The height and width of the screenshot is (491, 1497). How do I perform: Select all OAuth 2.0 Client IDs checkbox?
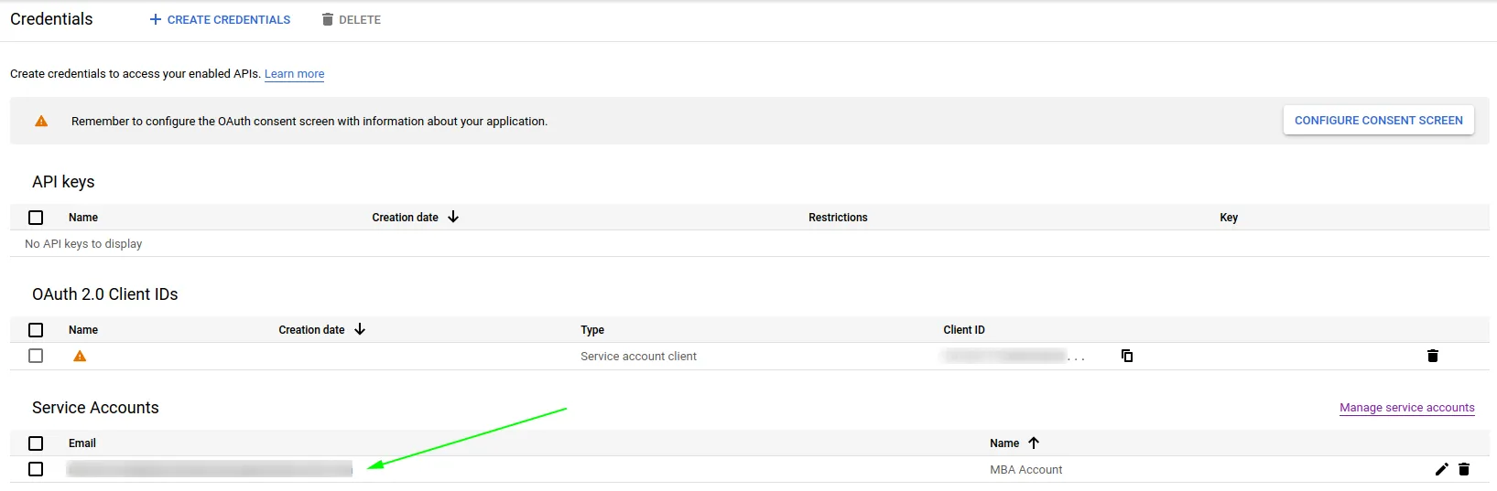click(36, 330)
